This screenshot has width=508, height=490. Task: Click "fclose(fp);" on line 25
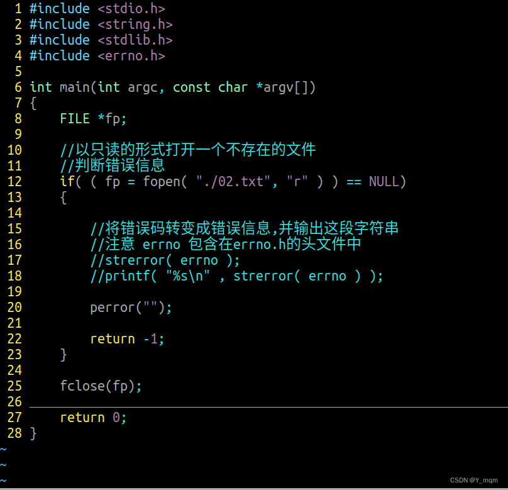(x=101, y=386)
